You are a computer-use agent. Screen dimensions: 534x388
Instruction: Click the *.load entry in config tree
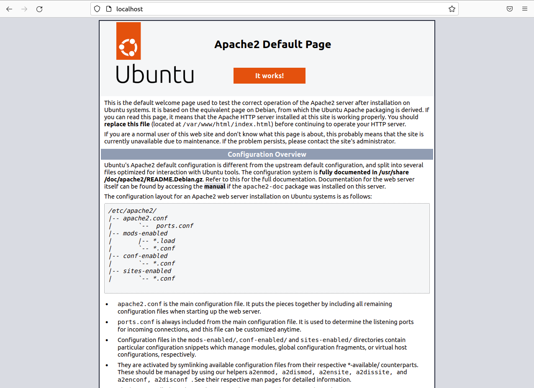(x=164, y=241)
